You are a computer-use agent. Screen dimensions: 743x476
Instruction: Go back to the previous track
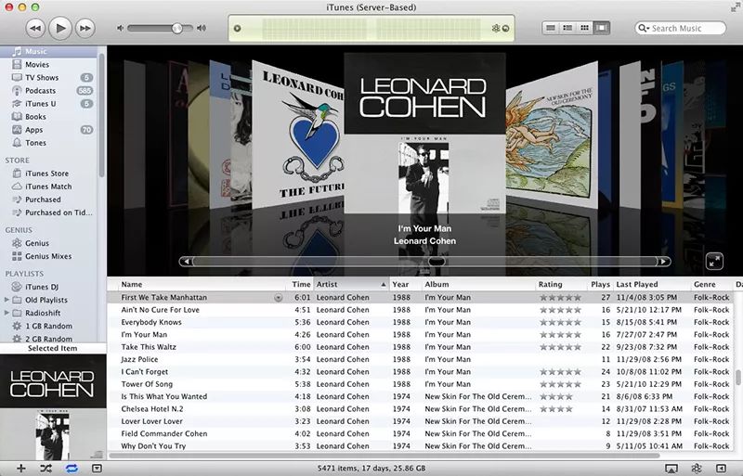[35, 28]
